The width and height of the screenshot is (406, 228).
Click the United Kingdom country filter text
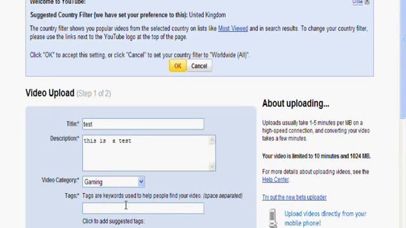(207, 15)
